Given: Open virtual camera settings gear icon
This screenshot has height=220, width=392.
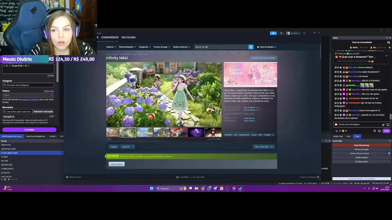Looking at the screenshot, I should 389,153.
